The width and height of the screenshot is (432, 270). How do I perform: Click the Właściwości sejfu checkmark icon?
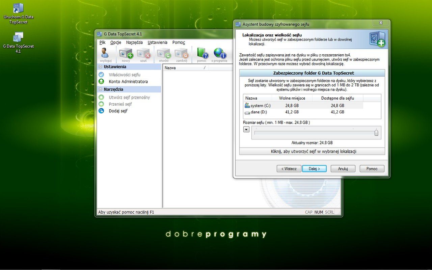point(101,75)
